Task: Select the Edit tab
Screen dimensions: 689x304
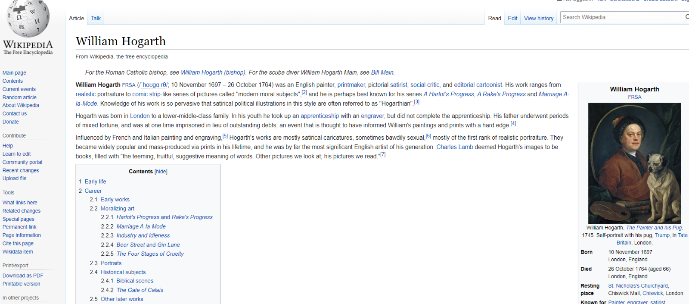Action: (x=512, y=18)
